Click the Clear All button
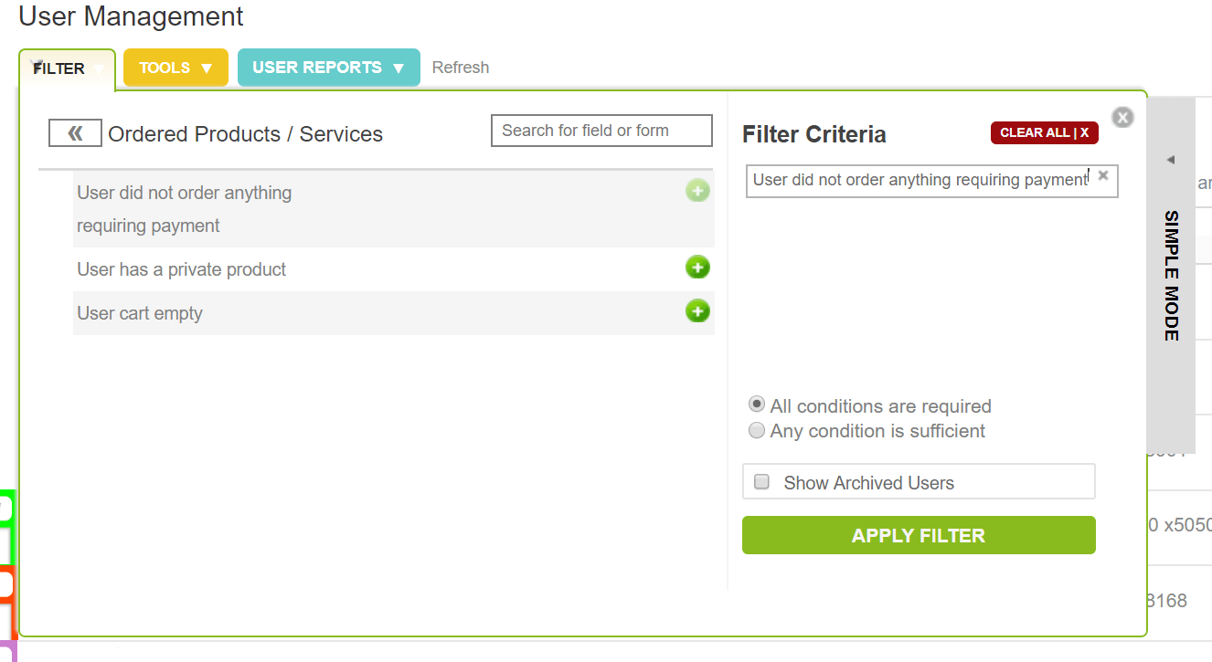Viewport: 1212px width, 662px height. tap(1044, 132)
